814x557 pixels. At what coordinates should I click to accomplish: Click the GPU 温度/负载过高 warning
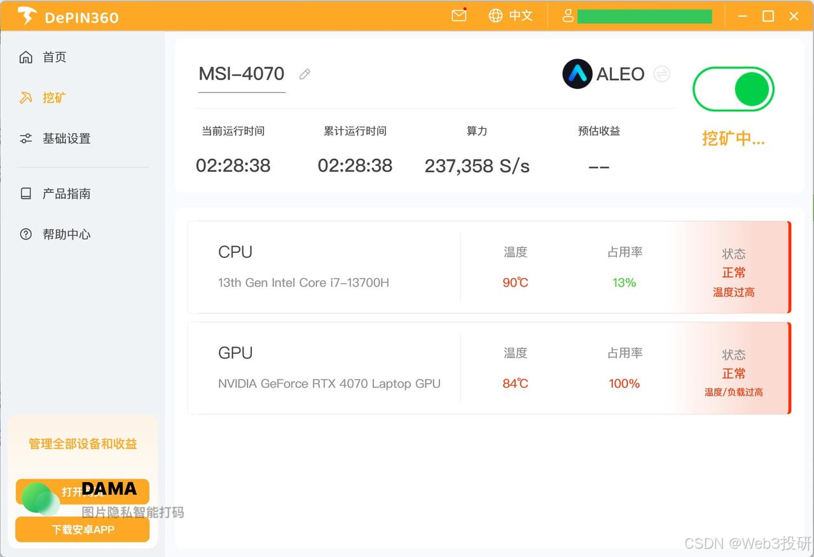click(x=734, y=392)
